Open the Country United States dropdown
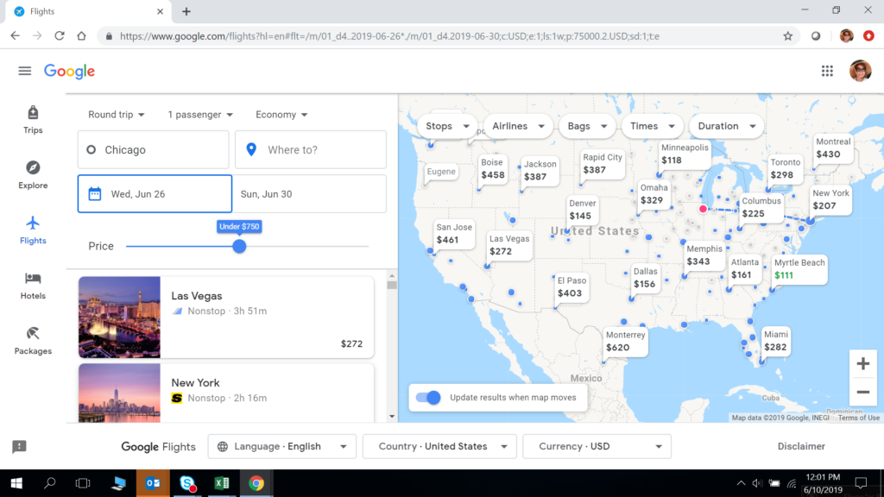Screen dimensions: 884x497 coord(439,446)
